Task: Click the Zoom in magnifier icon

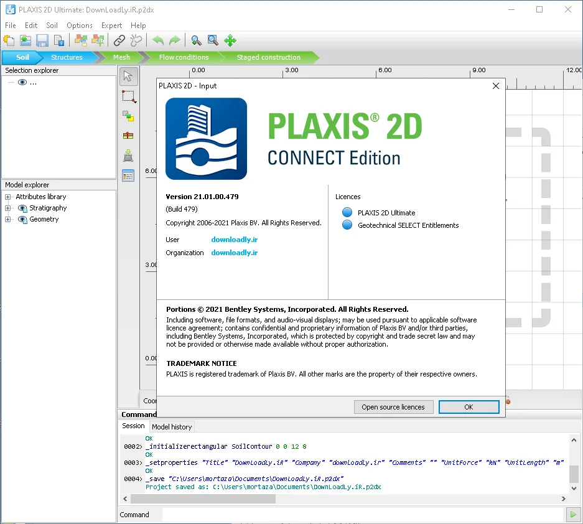Action: (196, 40)
